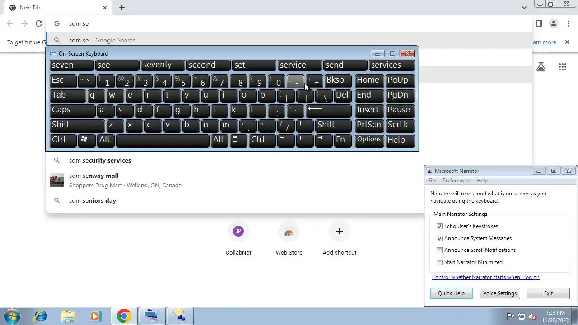The height and width of the screenshot is (325, 578).
Task: Choose prediction word 'second'
Action: pos(209,65)
